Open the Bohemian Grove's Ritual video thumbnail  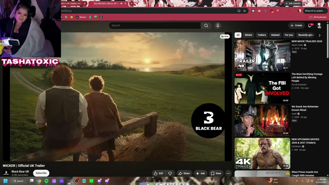click(262, 121)
